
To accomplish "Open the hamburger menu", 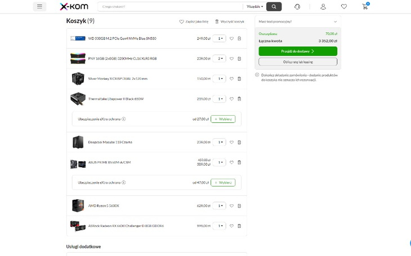I will click(x=39, y=7).
